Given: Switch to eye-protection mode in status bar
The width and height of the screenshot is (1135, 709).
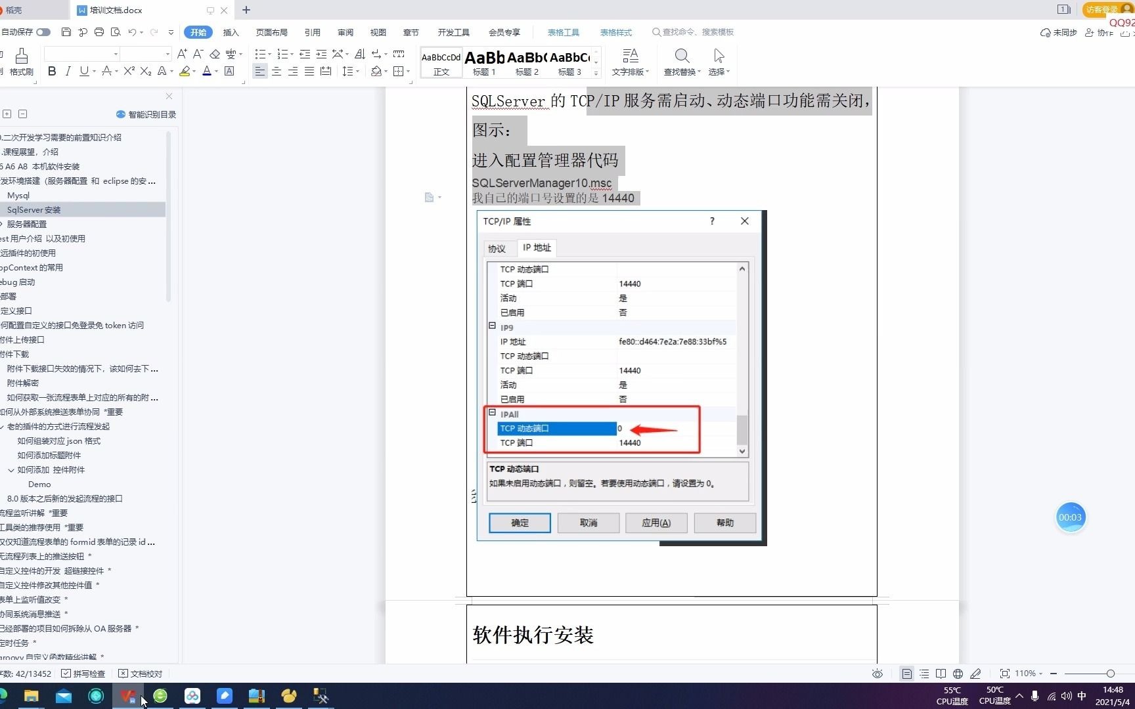Looking at the screenshot, I should (878, 674).
